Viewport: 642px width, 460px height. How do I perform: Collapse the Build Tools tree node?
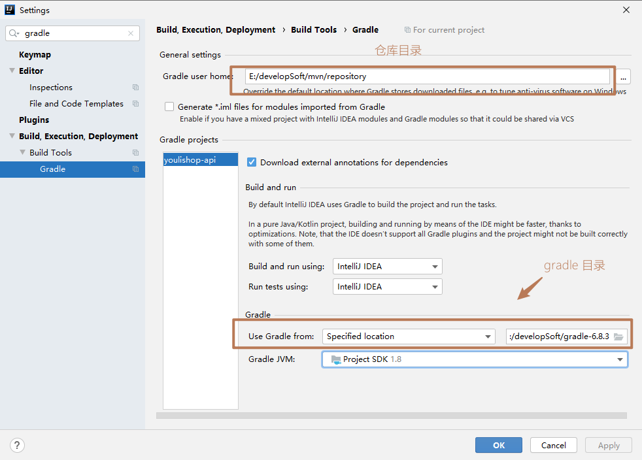click(x=22, y=152)
